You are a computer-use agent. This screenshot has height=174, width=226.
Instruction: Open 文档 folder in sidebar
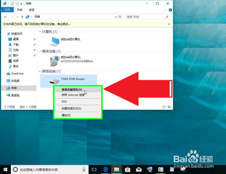13,50
